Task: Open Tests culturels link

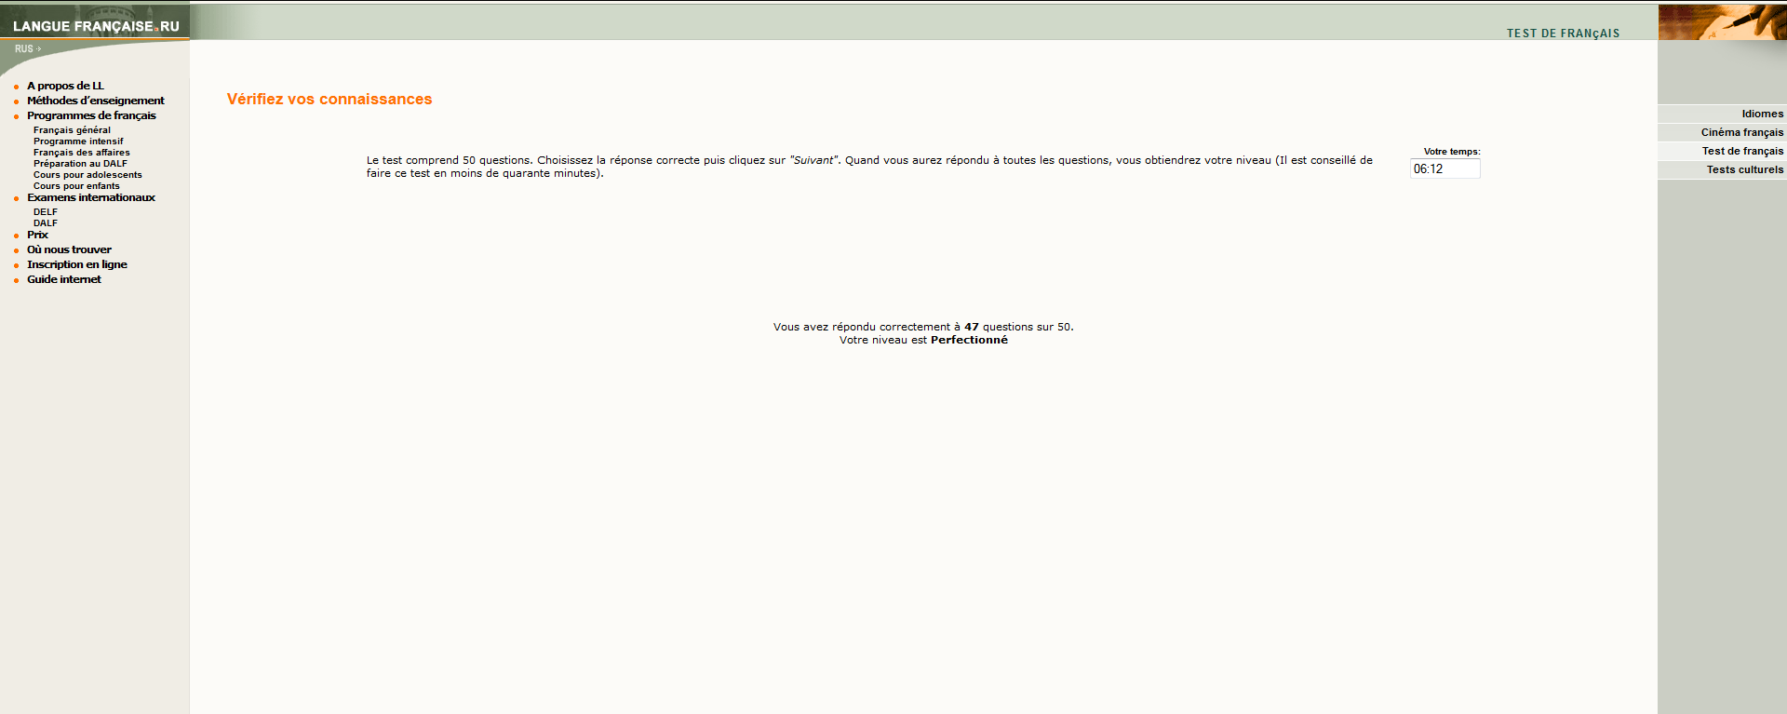Action: 1745,169
